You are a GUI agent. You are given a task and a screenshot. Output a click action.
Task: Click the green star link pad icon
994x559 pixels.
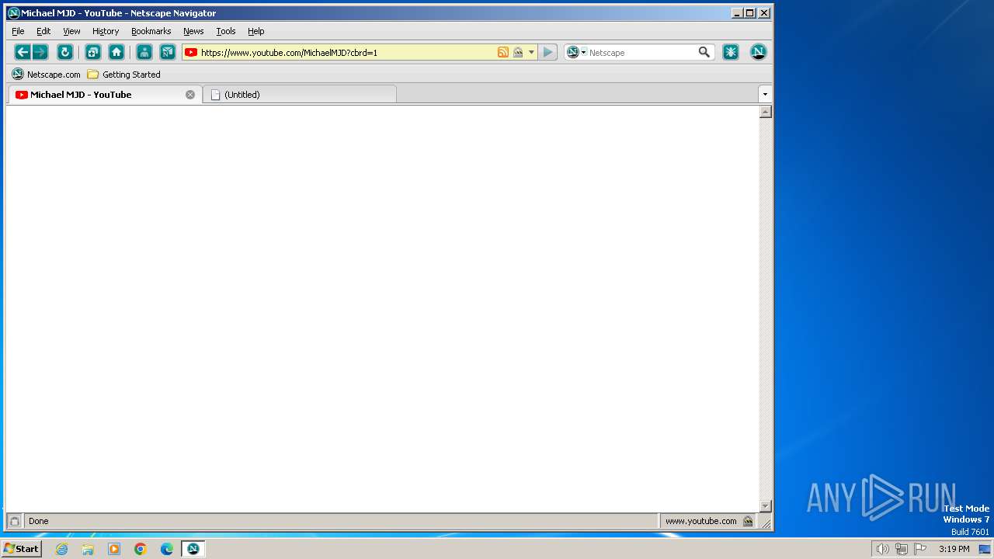coord(731,52)
